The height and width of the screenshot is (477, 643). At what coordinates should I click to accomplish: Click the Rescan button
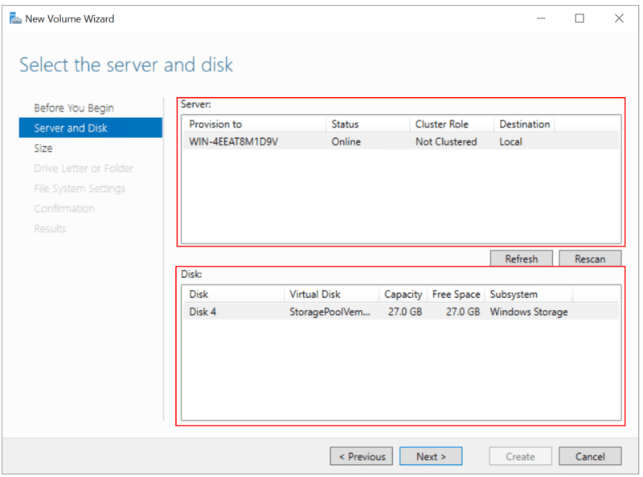(x=590, y=258)
